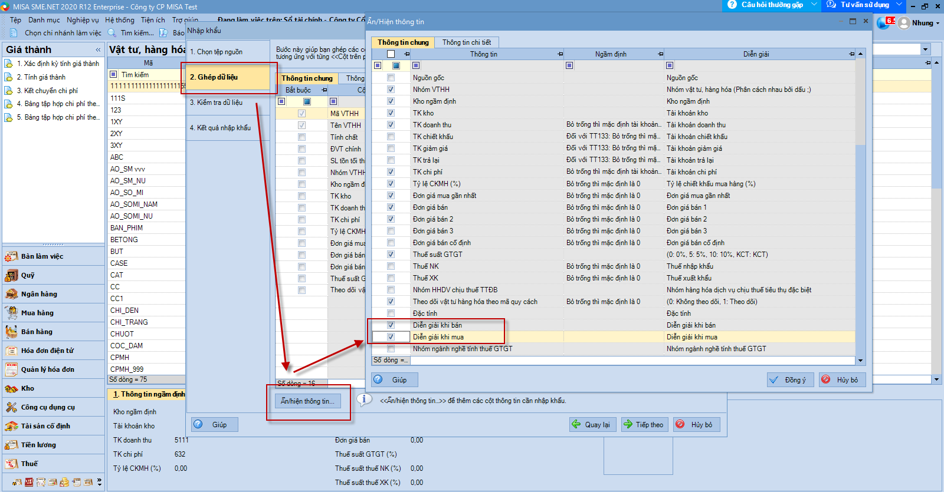Viewport: 944px width, 492px height.
Task: Go to step 1. Chọn tệp nguồn
Action: click(x=228, y=52)
